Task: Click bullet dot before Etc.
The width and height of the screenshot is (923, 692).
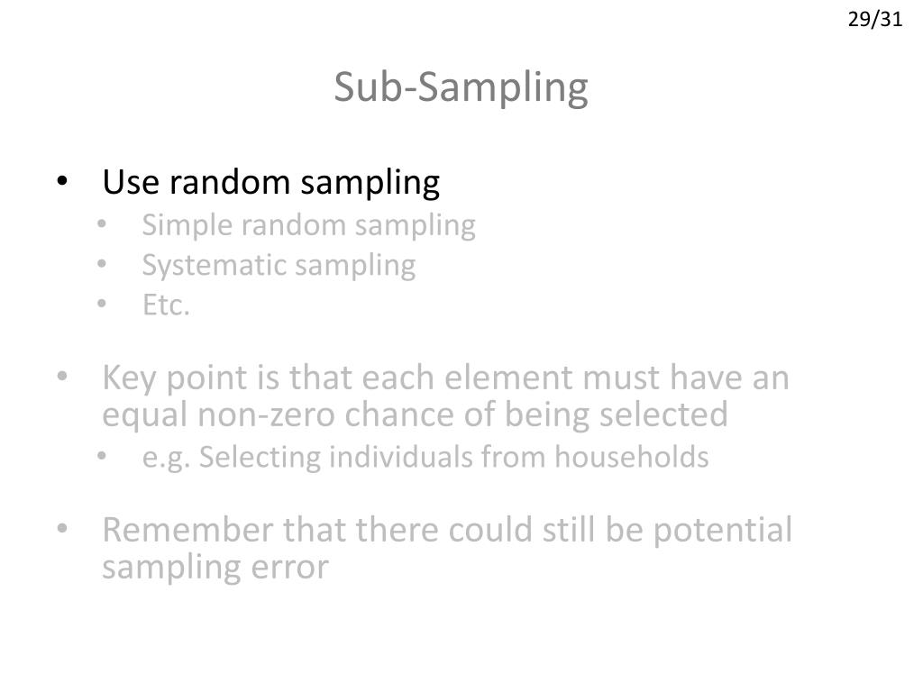Action: (102, 304)
